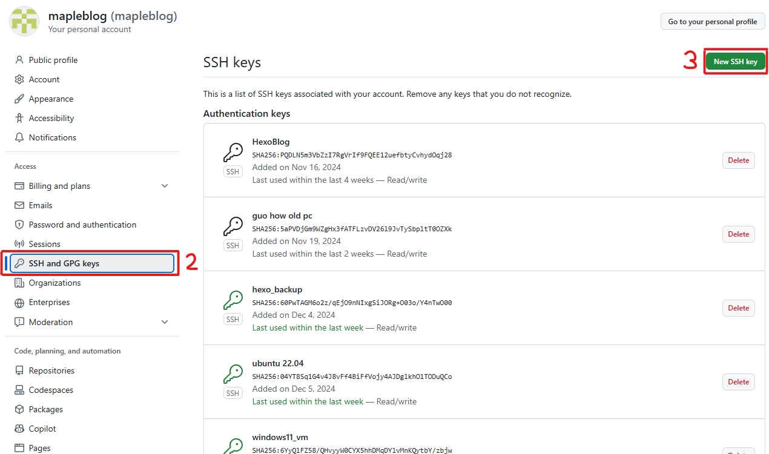Image resolution: width=769 pixels, height=454 pixels.
Task: Open Password and authentication settings
Action: point(82,225)
